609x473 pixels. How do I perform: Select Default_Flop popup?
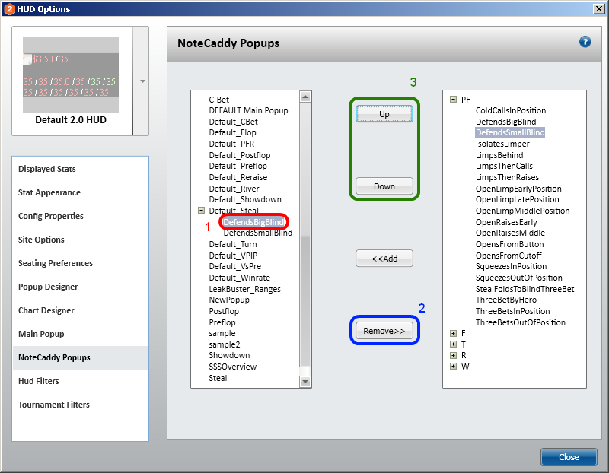pos(233,133)
